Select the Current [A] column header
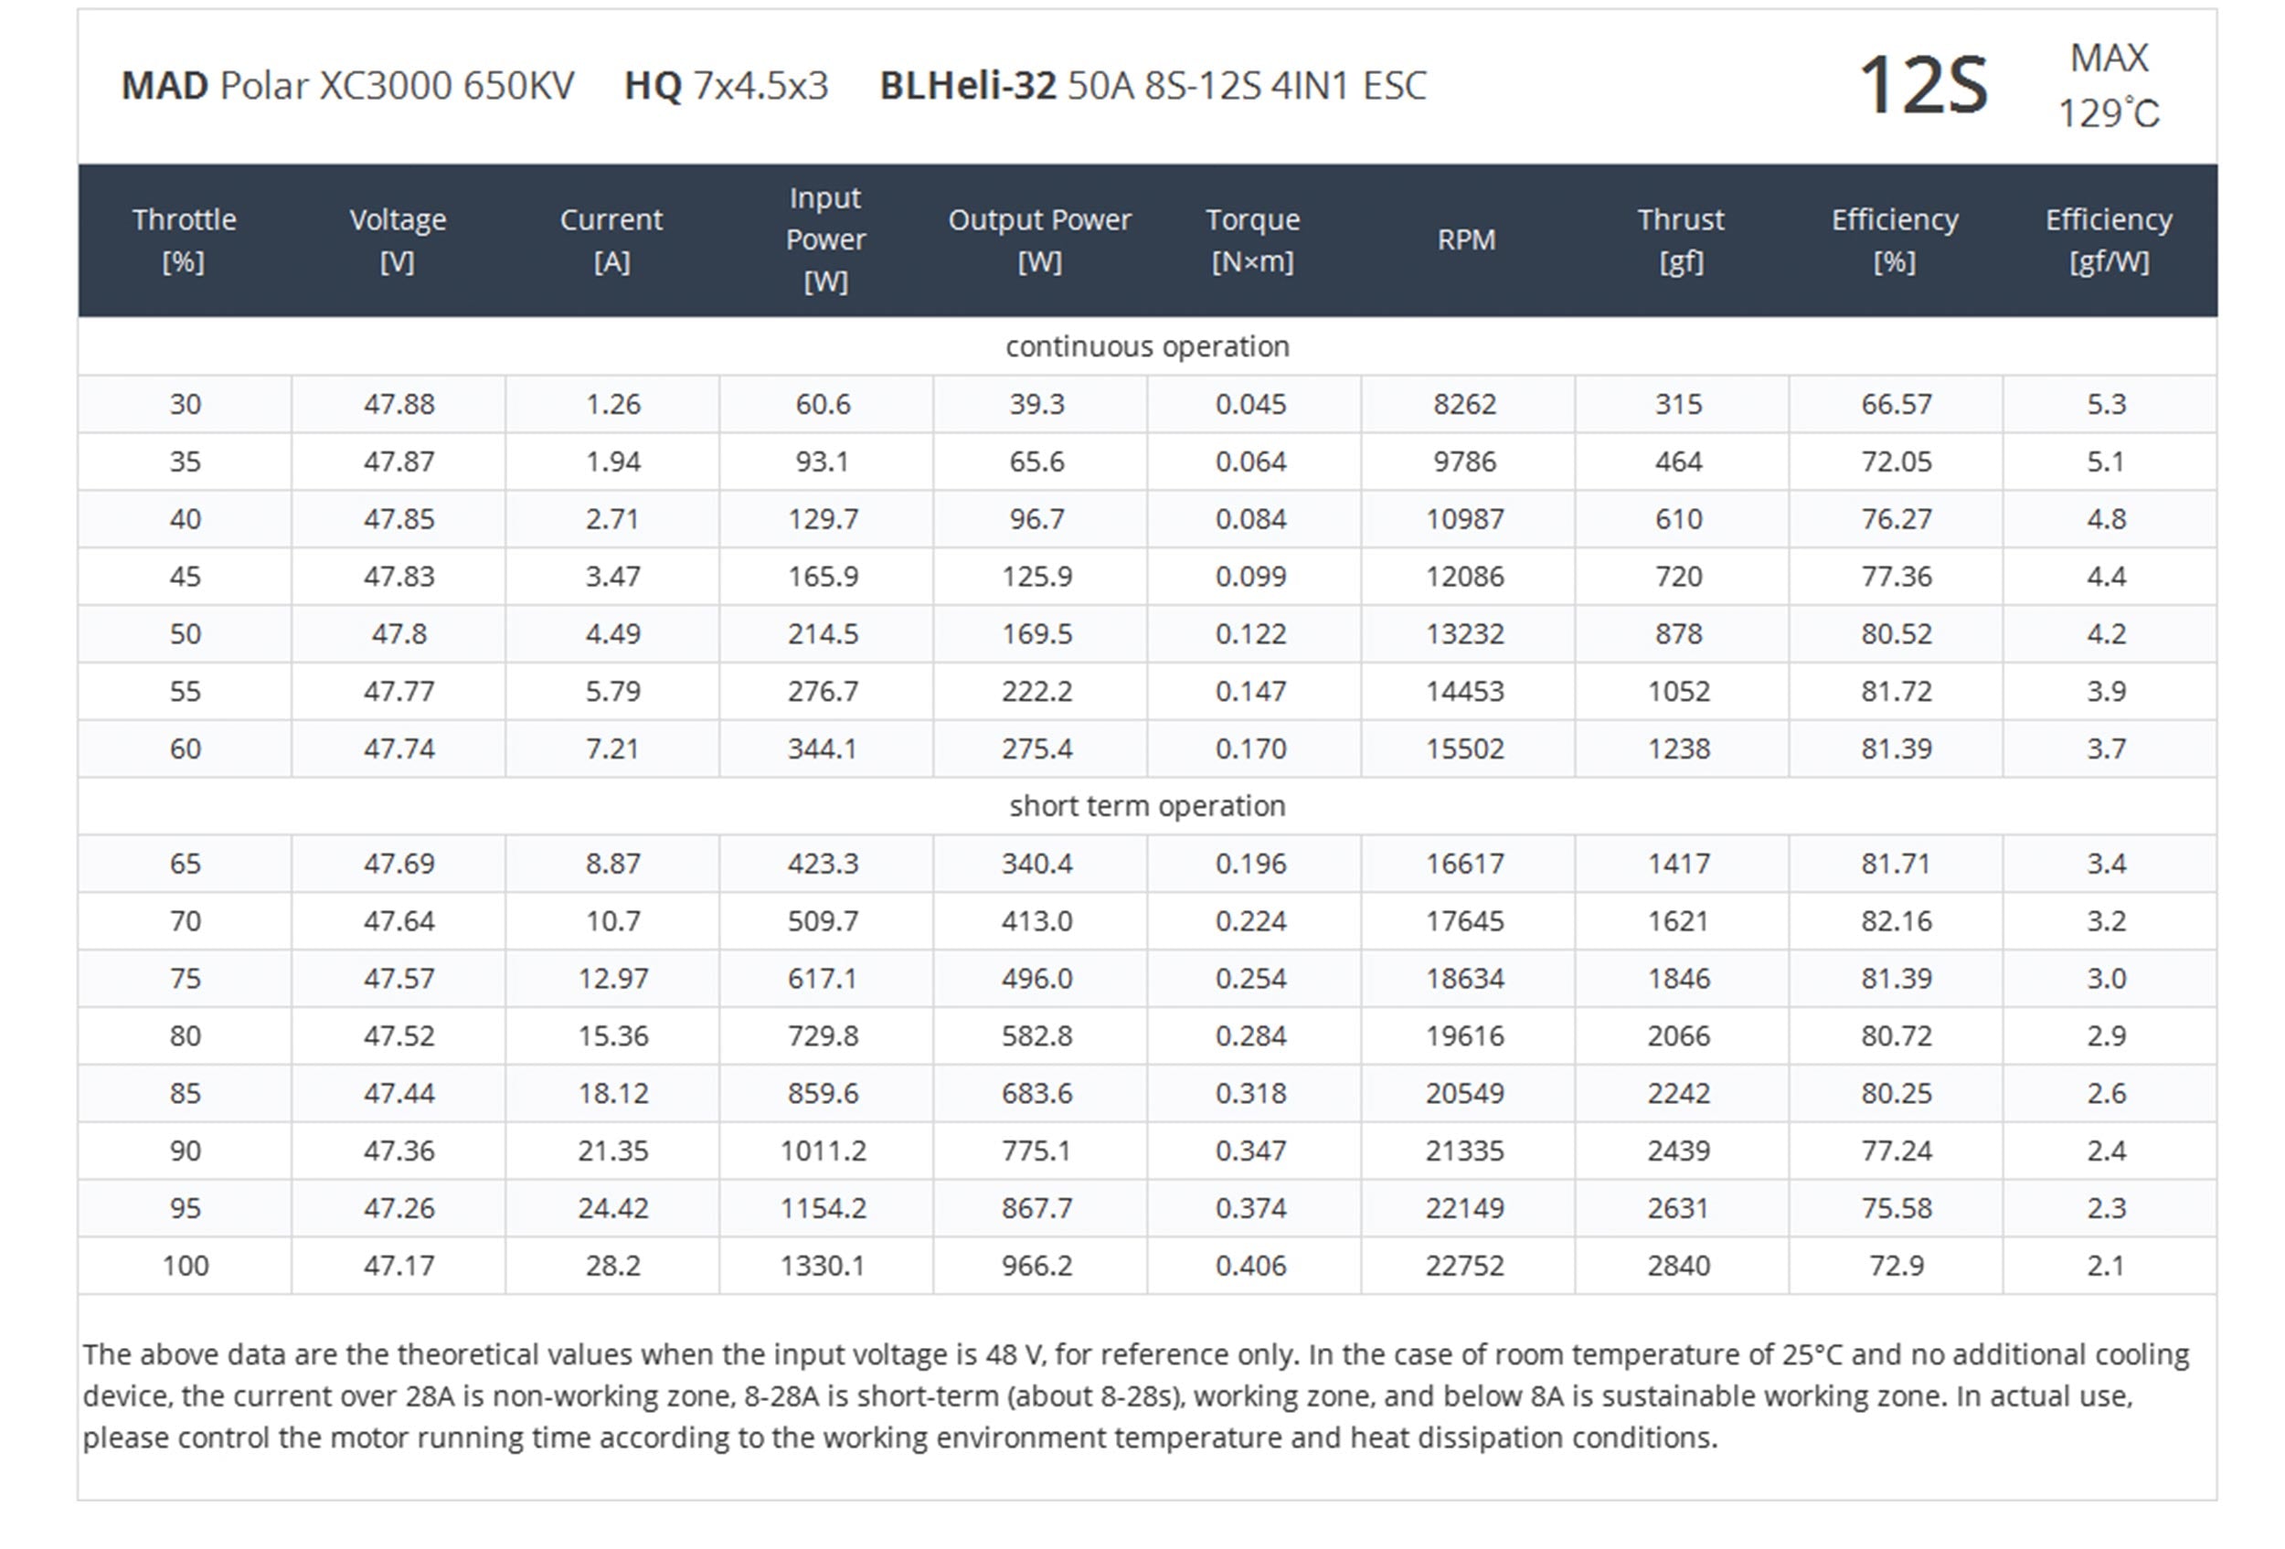 [611, 239]
